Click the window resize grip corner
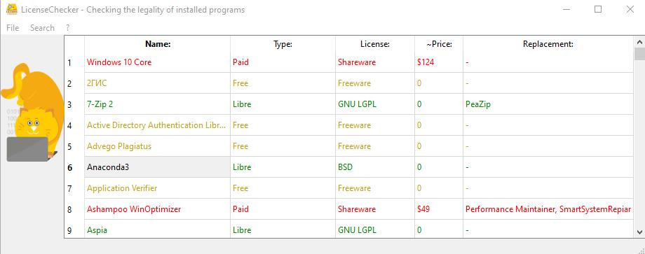The height and width of the screenshot is (254, 645). point(641,251)
